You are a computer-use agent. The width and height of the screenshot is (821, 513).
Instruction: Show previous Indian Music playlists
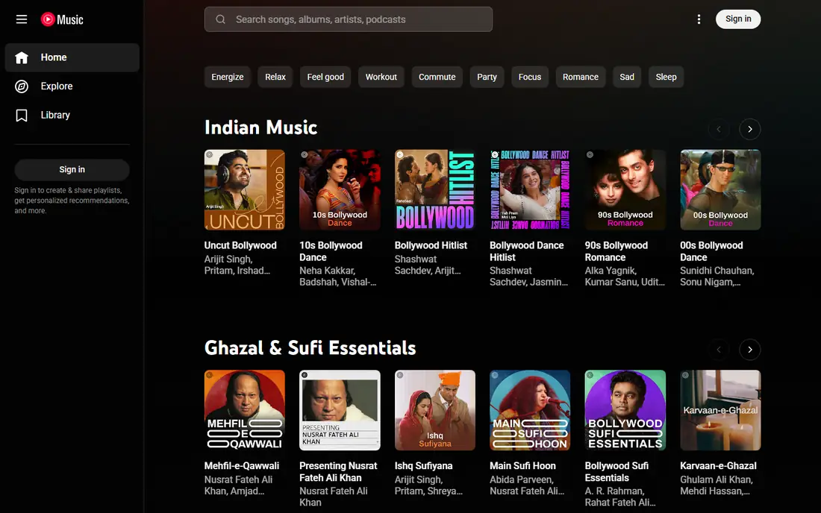(718, 129)
